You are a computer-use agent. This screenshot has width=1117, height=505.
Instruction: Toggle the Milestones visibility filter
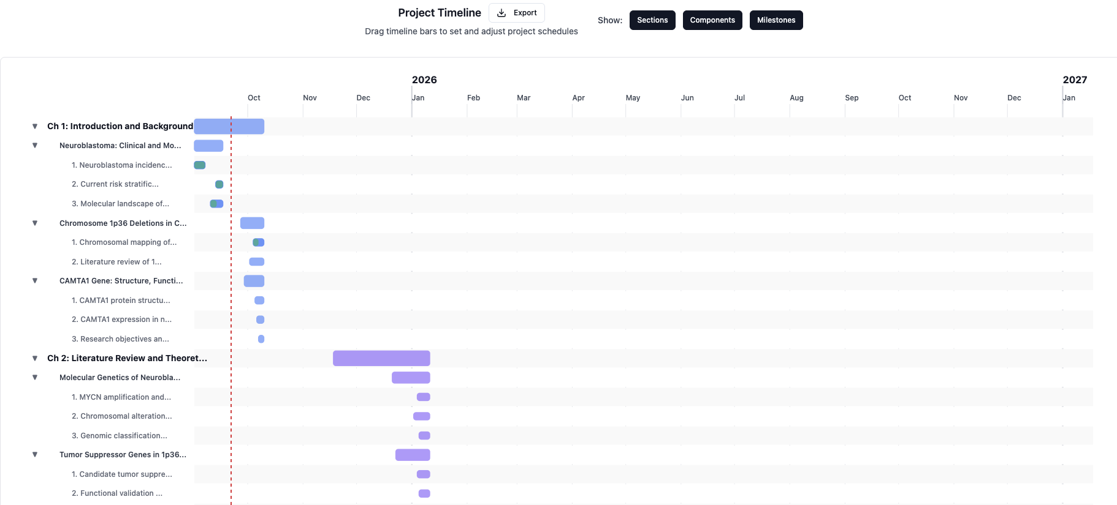pos(776,20)
